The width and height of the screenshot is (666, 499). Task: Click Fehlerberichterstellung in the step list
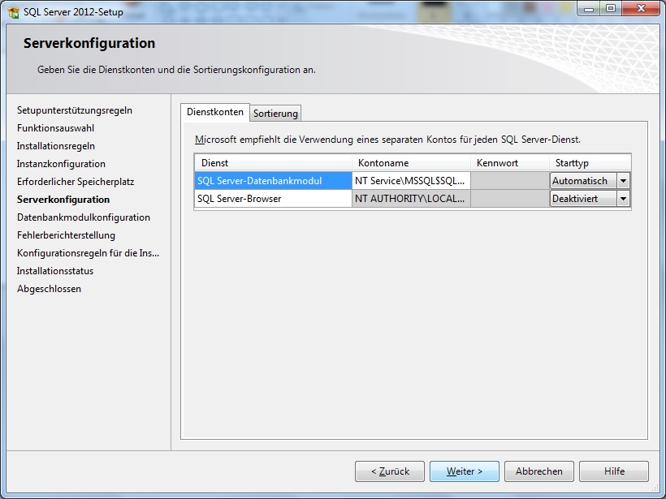[66, 235]
